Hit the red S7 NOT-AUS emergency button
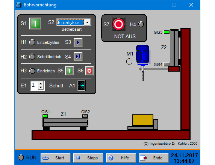Image resolution: width=215 pixels, height=165 pixels. pos(119,24)
